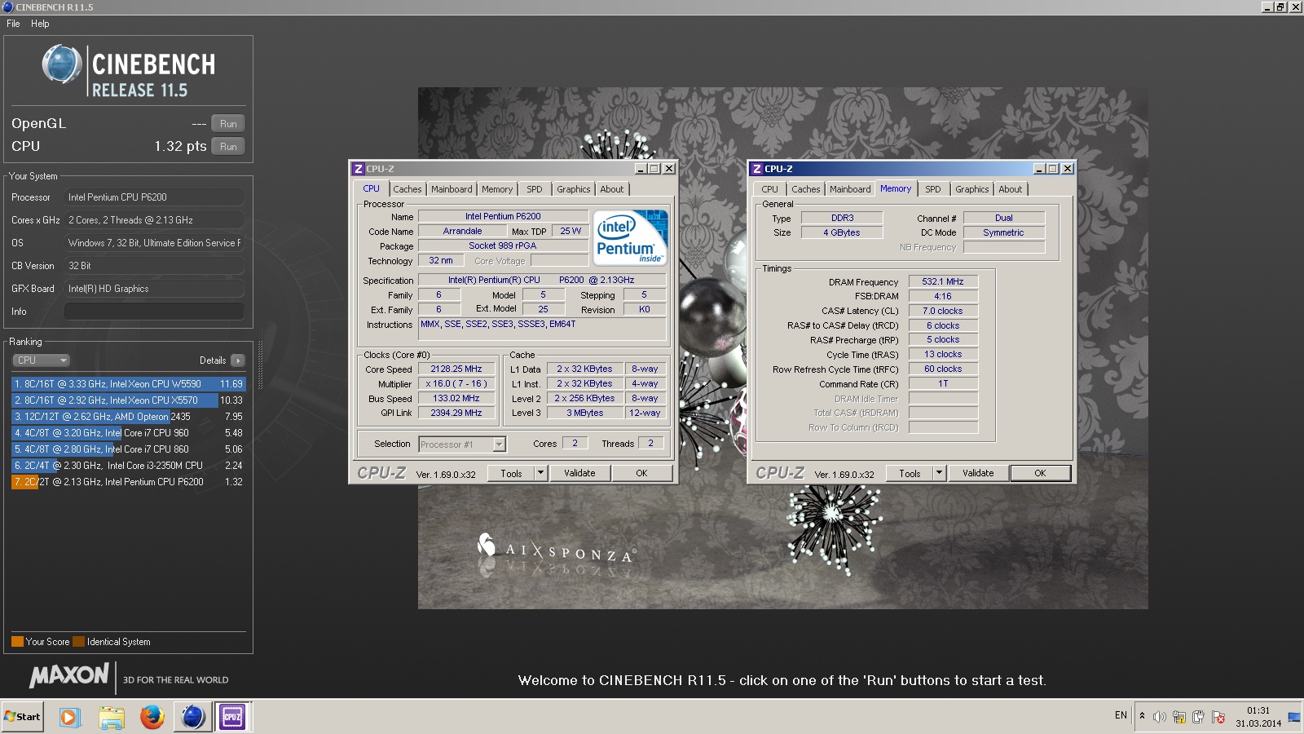
Task: Open the File menu in Cinebench
Action: click(x=13, y=24)
